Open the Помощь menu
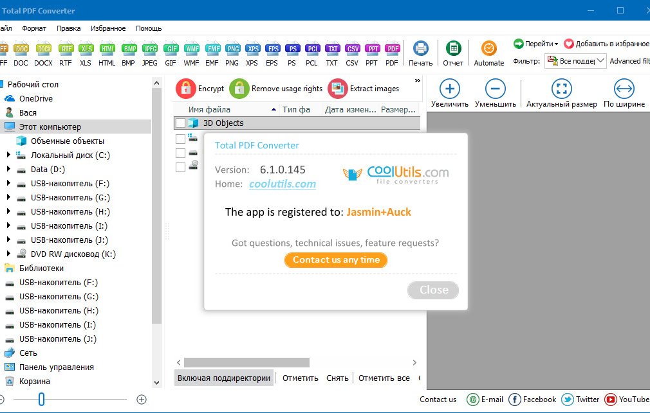Screen dimensions: 650x413 pyautogui.click(x=149, y=28)
